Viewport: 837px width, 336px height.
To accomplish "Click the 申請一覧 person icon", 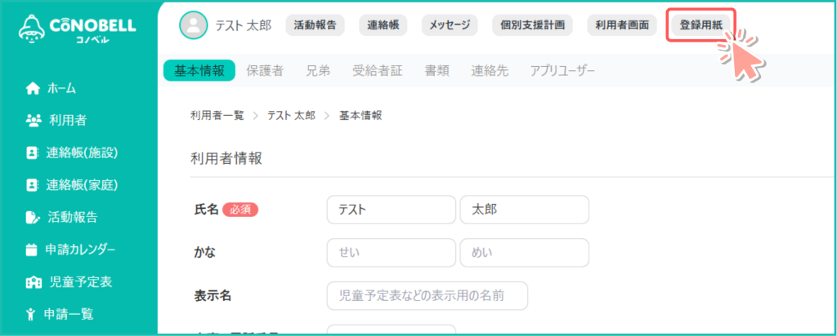I will coord(32,314).
